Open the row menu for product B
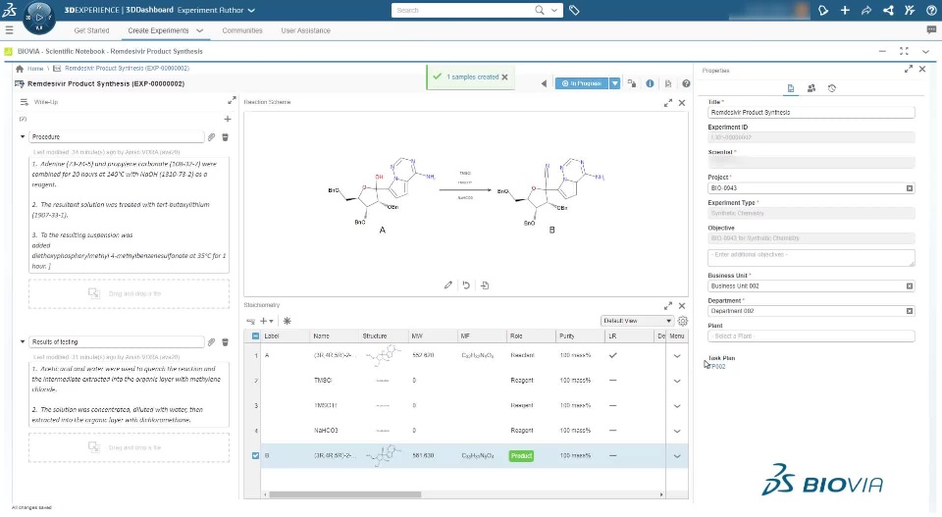This screenshot has height=517, width=942. coord(677,456)
